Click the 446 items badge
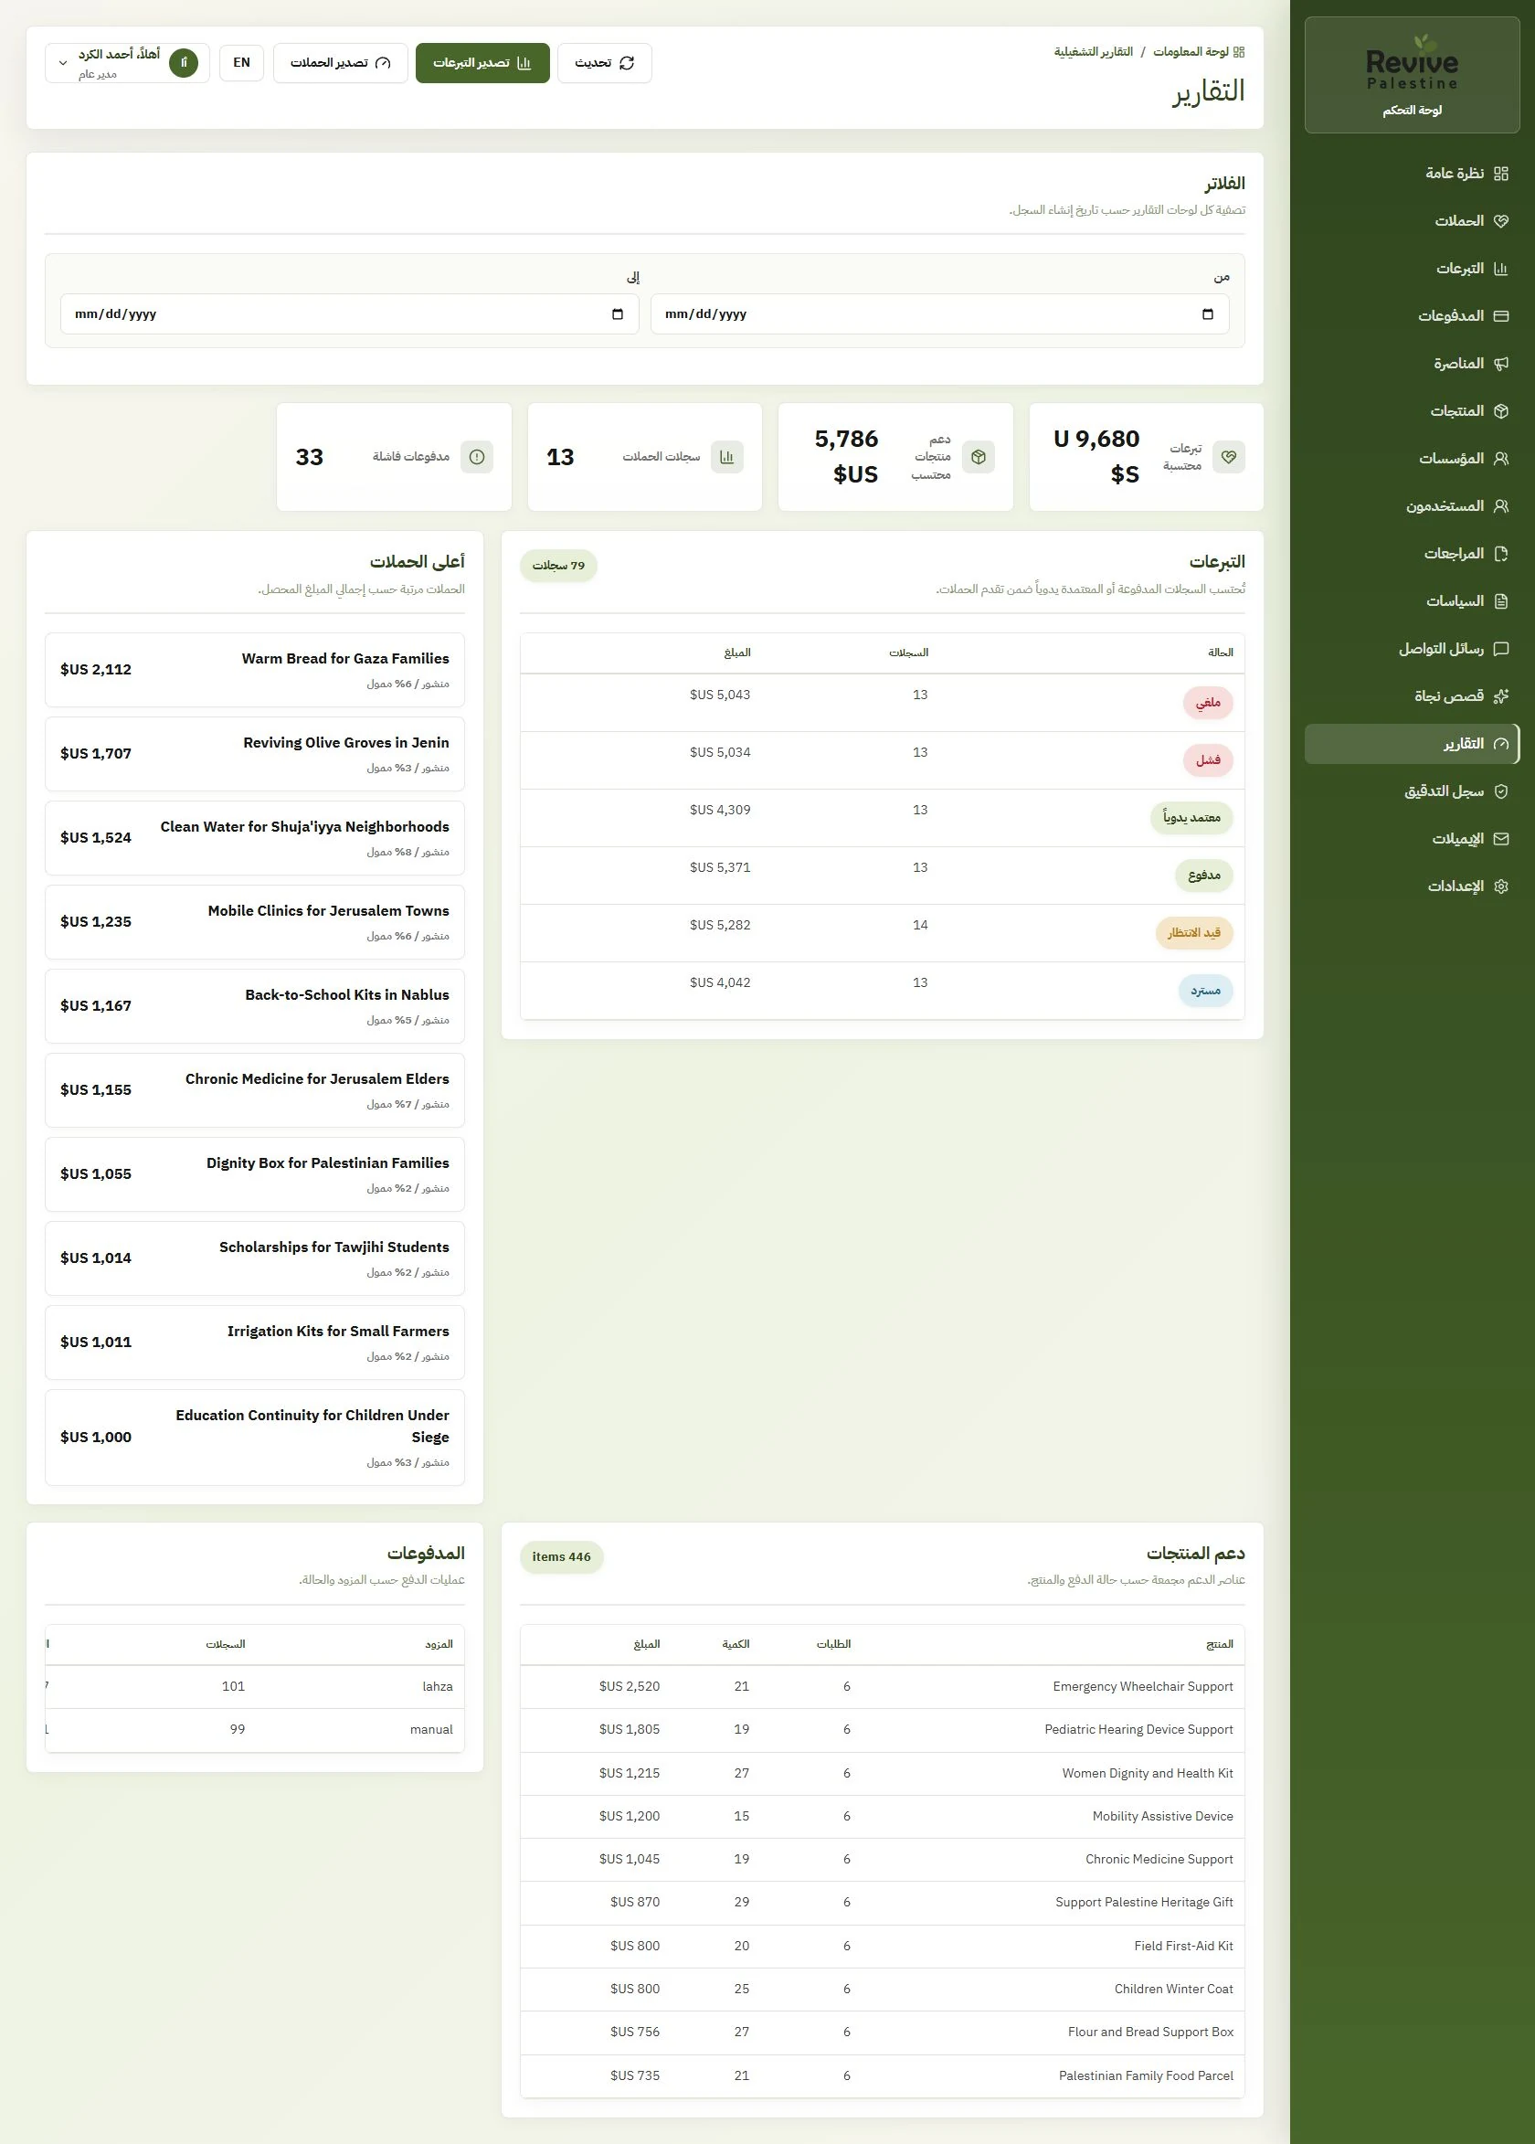The height and width of the screenshot is (2144, 1535). [561, 1557]
